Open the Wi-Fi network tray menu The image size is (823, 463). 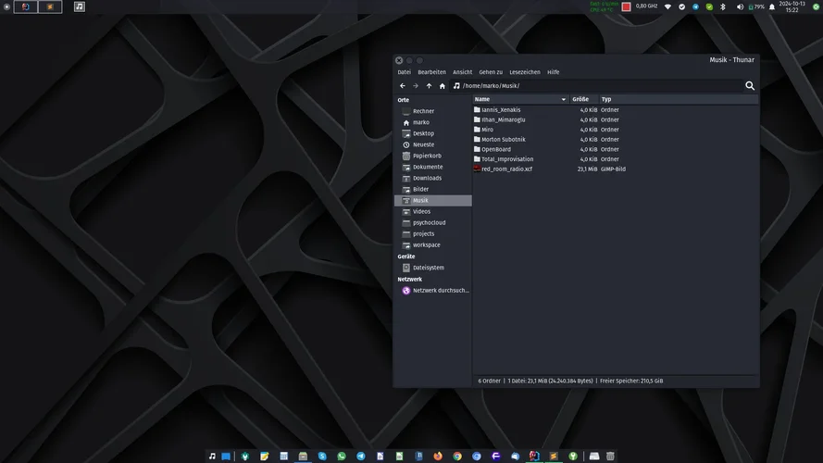pos(667,6)
